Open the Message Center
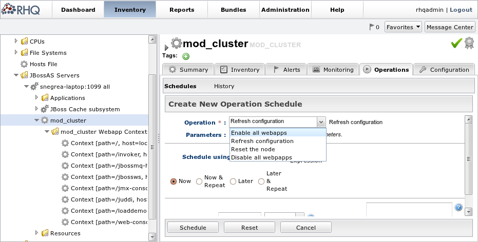The height and width of the screenshot is (242, 478). tap(450, 27)
